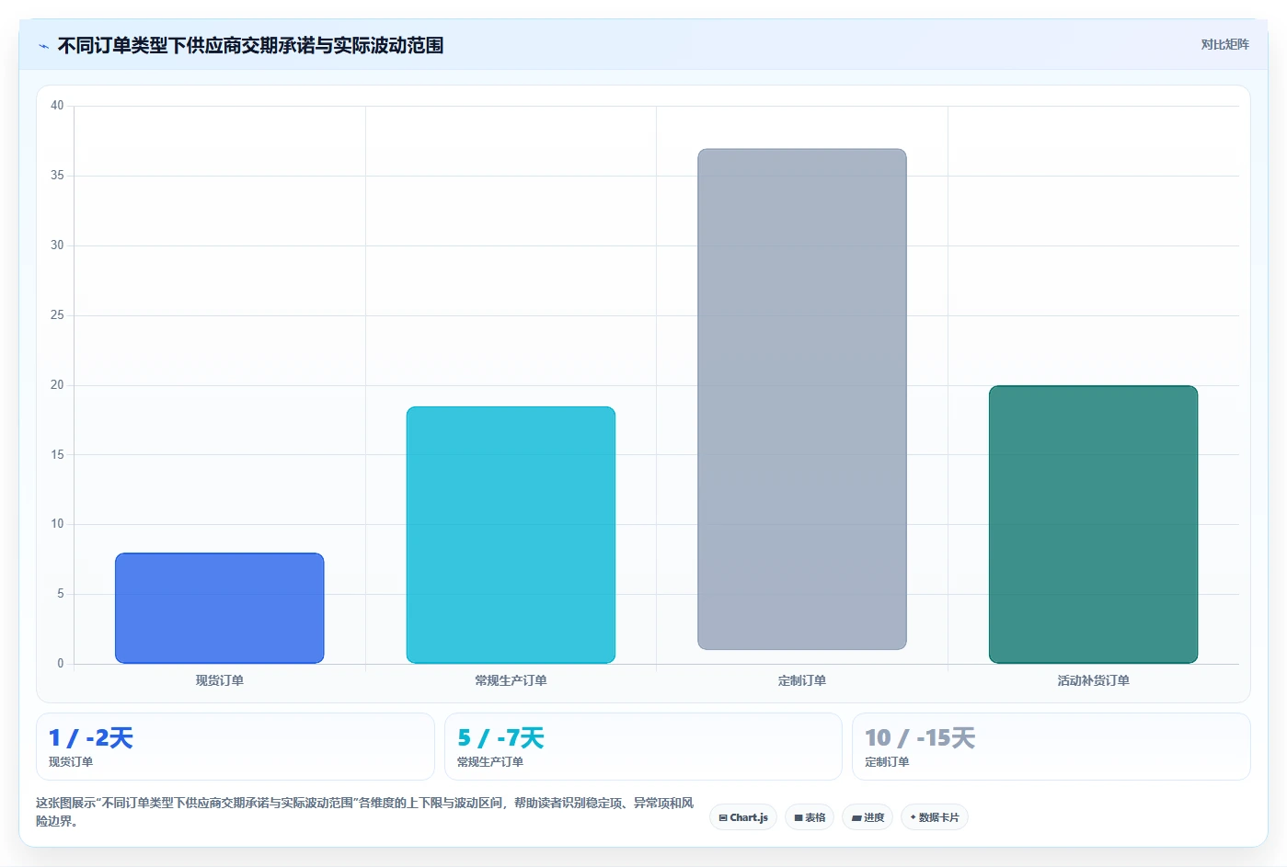Image resolution: width=1287 pixels, height=867 pixels.
Task: Click the gray 定制订单 bar
Action: coord(802,399)
